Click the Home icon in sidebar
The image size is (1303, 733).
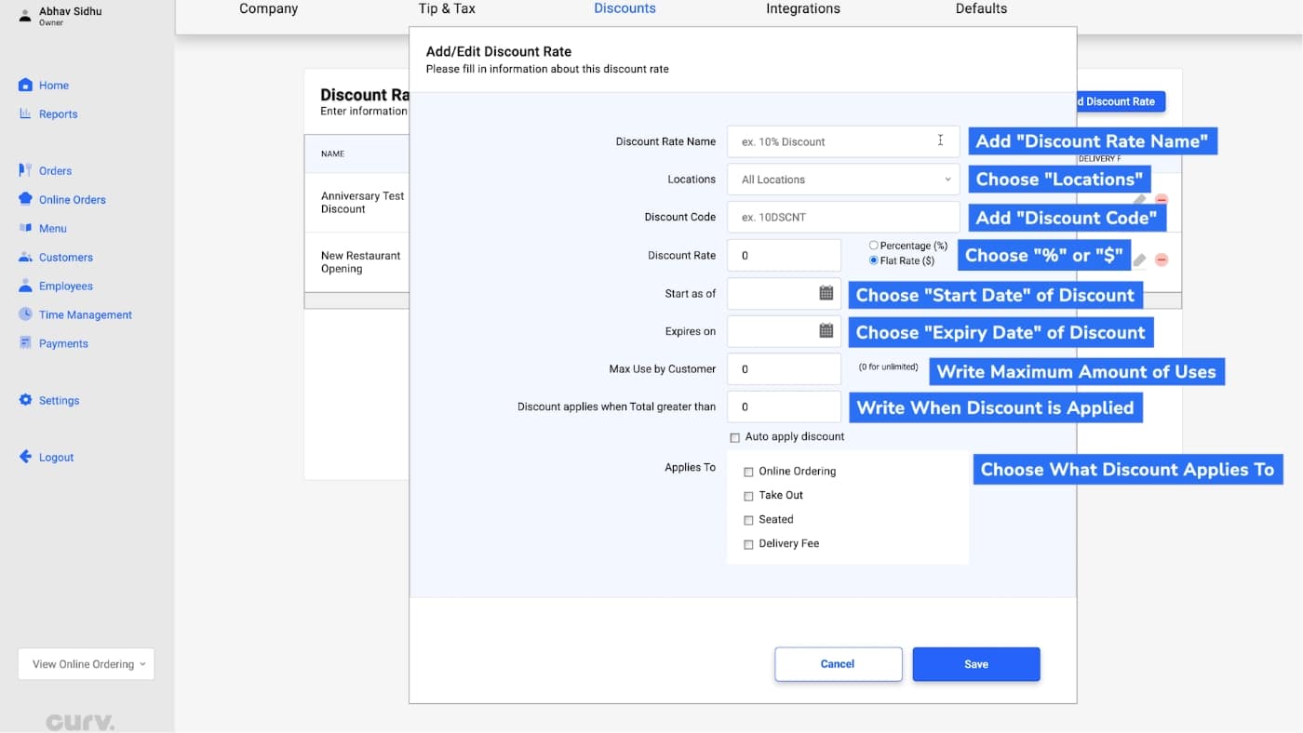(x=26, y=85)
